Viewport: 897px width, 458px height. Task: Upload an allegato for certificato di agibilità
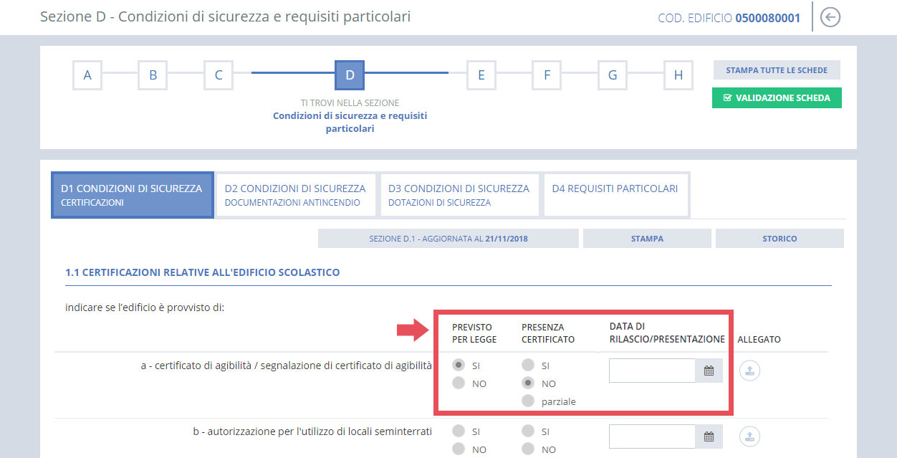tap(749, 371)
